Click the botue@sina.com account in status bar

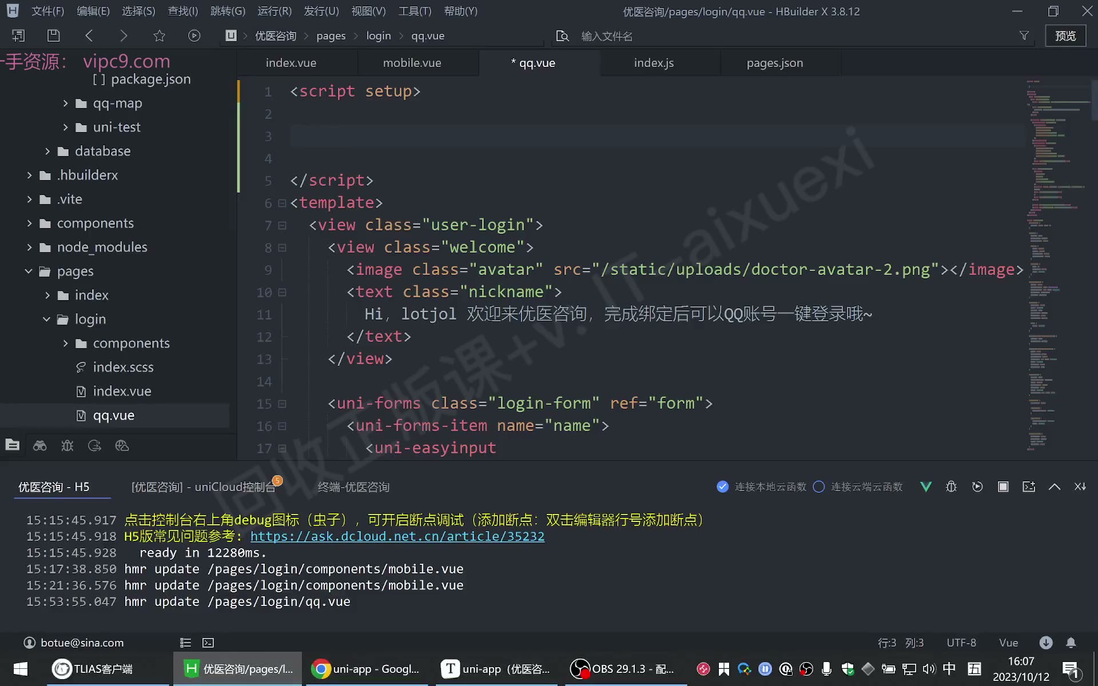(74, 643)
